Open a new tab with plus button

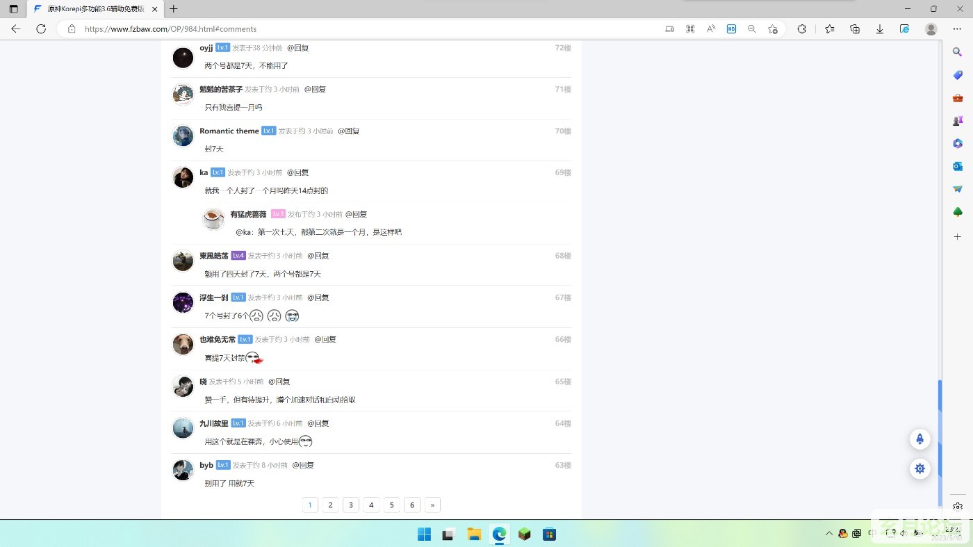[174, 9]
